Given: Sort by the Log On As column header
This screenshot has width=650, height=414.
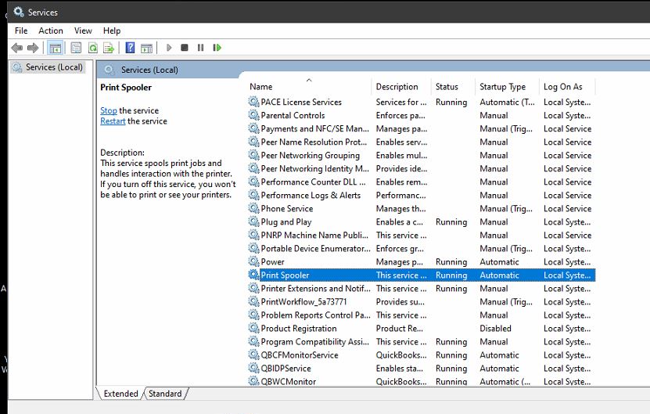Looking at the screenshot, I should coord(568,87).
